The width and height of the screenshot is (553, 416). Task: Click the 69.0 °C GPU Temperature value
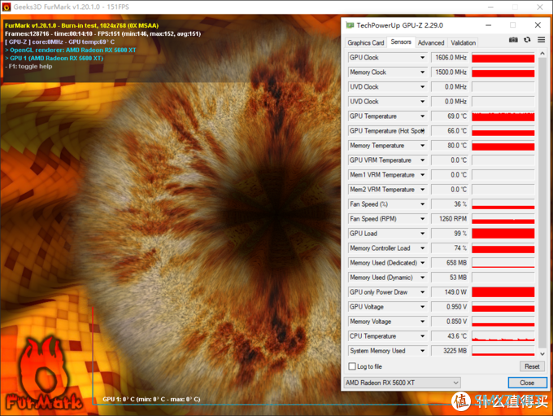coord(450,116)
